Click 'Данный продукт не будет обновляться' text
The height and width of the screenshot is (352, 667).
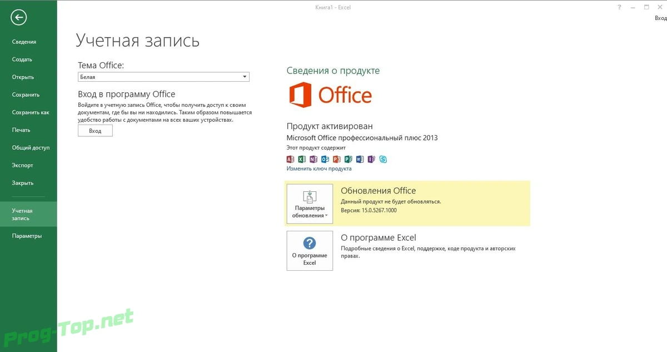(391, 201)
